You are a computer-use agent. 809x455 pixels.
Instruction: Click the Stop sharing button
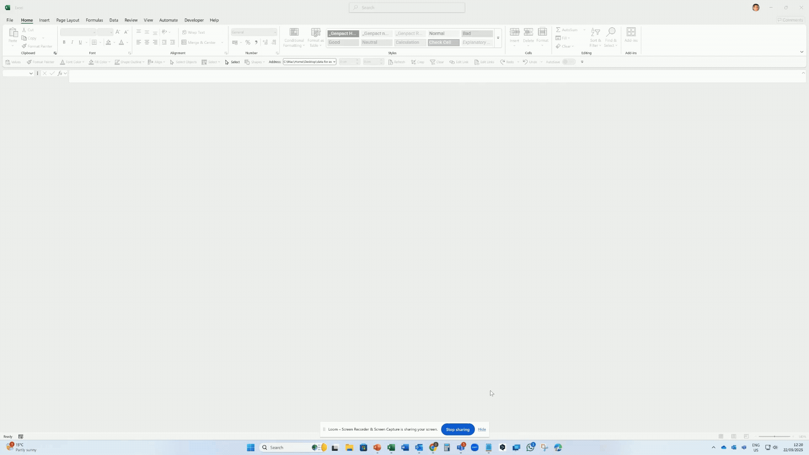click(x=458, y=429)
